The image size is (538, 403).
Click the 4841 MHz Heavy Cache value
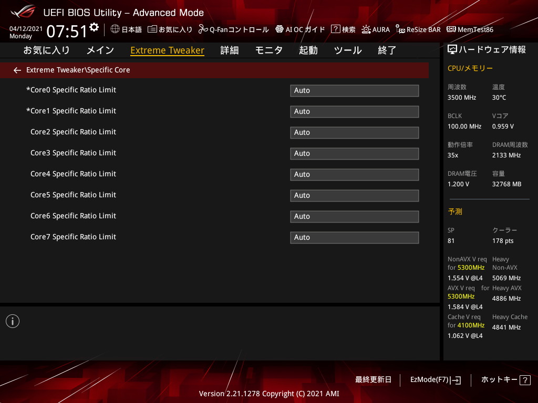tap(506, 327)
